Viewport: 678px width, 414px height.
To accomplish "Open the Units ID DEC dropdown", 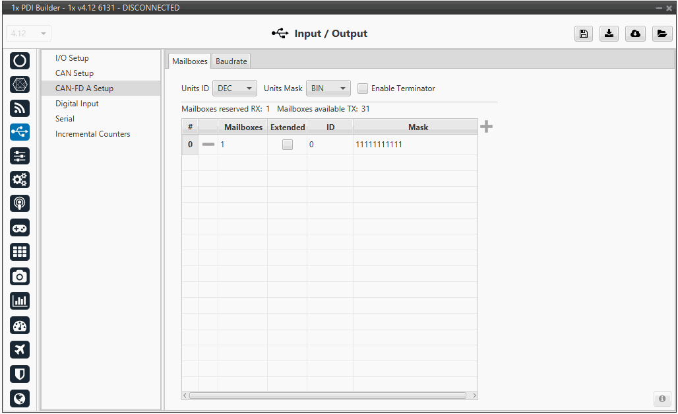I will [235, 88].
